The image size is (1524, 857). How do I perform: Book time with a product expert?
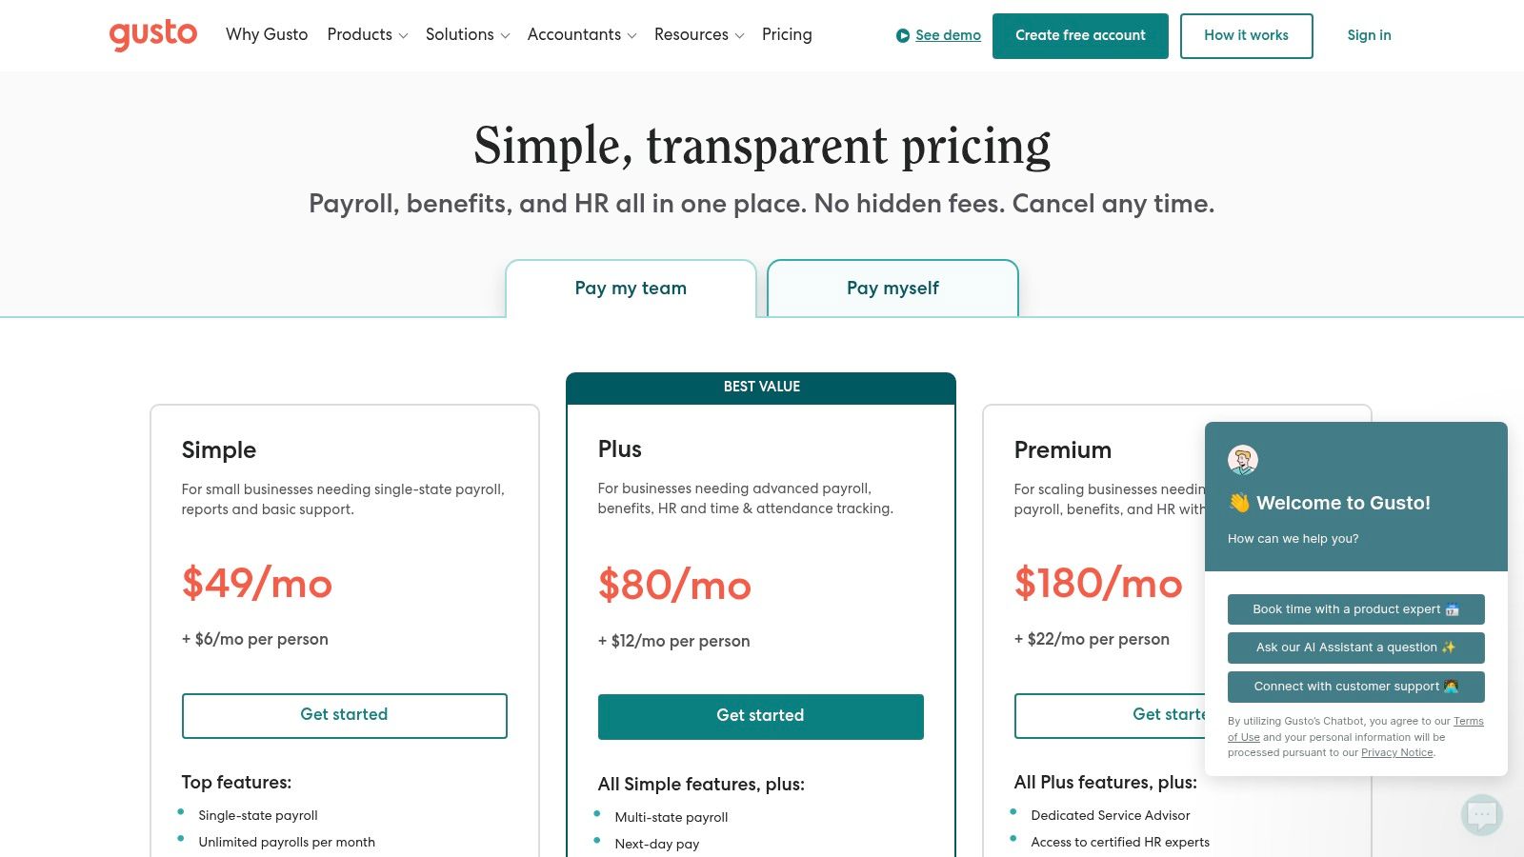pos(1355,609)
